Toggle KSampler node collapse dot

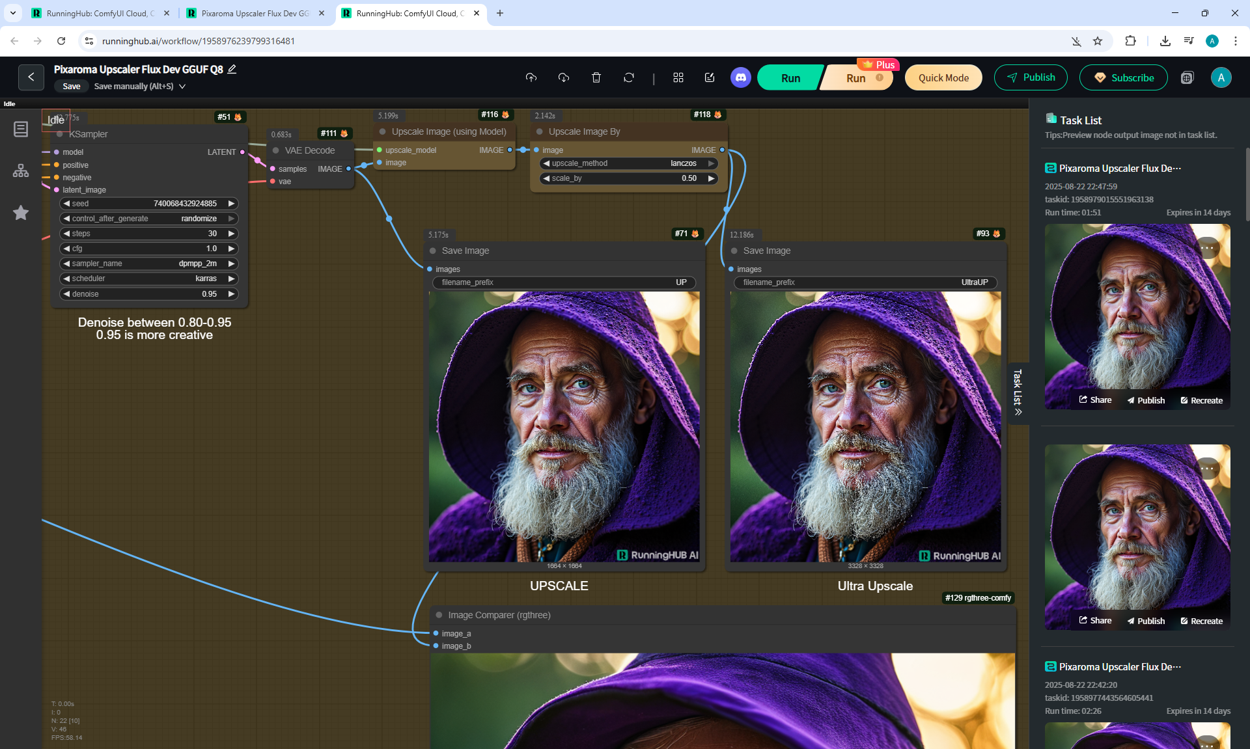pos(60,134)
